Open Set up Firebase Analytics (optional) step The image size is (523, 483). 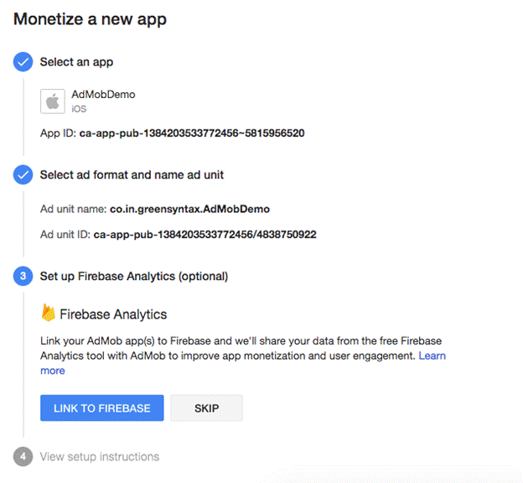point(134,277)
